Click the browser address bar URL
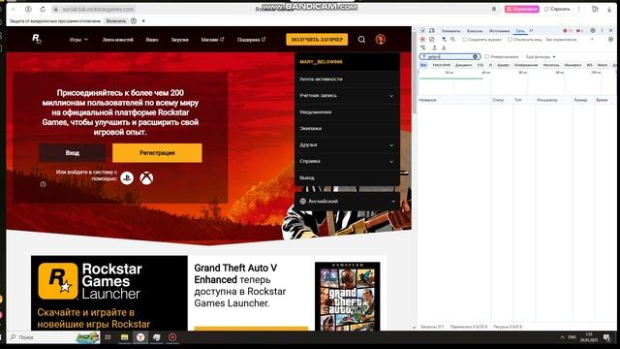This screenshot has height=349, width=620. (98, 9)
